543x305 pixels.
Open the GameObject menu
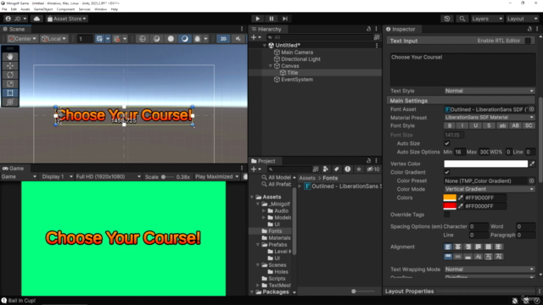coord(43,9)
